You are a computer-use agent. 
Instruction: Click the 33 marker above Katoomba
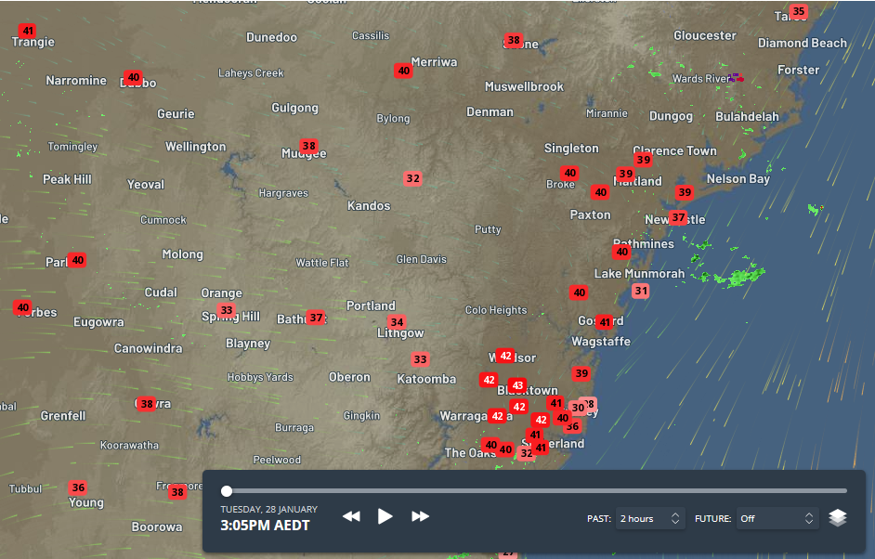[x=420, y=359]
